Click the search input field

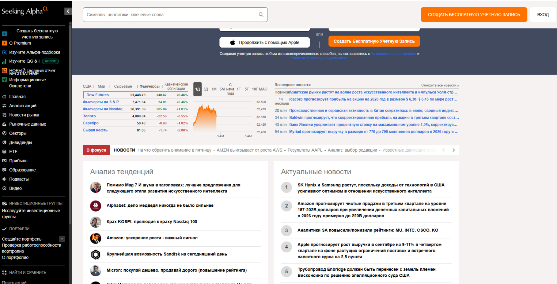[x=175, y=15]
